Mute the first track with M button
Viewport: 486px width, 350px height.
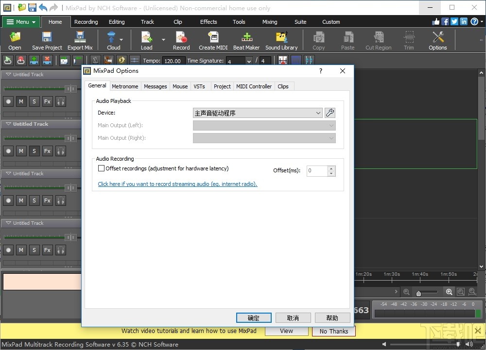pyautogui.click(x=21, y=101)
